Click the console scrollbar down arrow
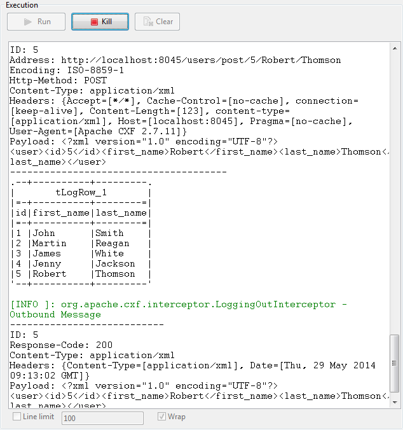The width and height of the screenshot is (403, 430). coord(395,402)
